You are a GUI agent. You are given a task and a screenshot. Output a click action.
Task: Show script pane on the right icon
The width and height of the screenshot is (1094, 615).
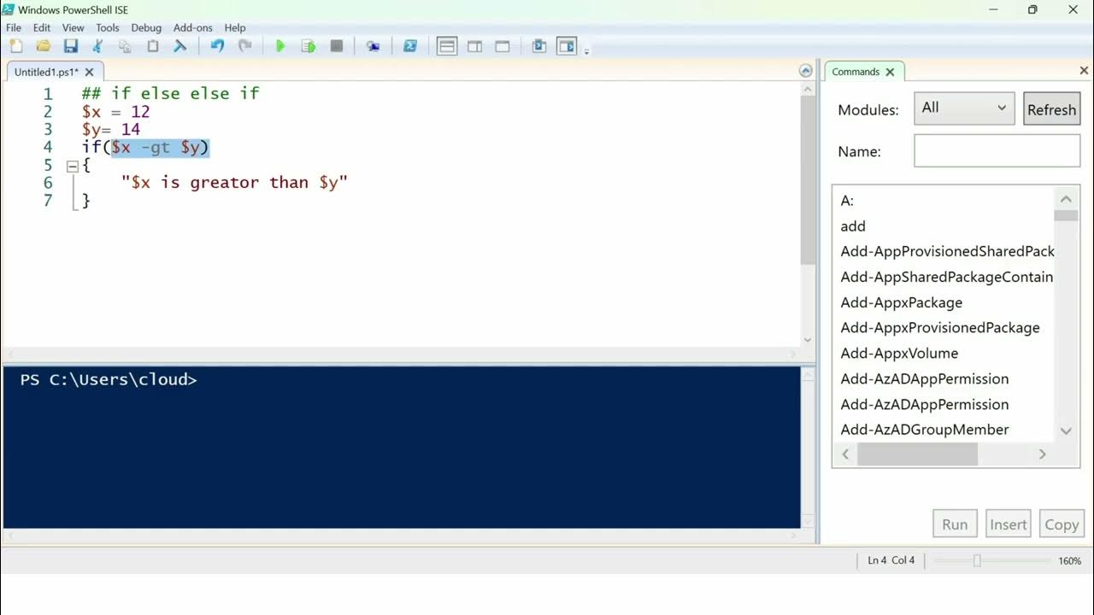coord(475,46)
